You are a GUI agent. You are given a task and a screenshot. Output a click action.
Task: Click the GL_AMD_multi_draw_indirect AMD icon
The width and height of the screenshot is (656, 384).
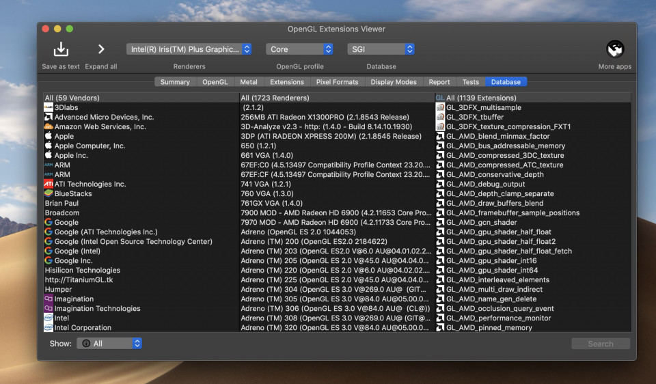pyautogui.click(x=440, y=290)
